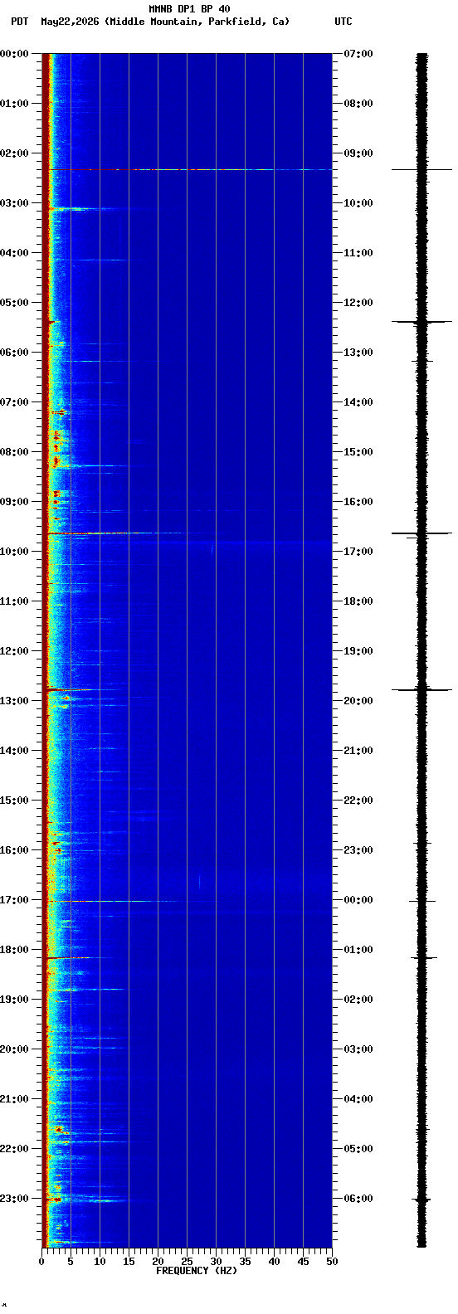458x1314 pixels.
Task: Select the '11:00' label on PDT axis
Action: pyautogui.click(x=15, y=601)
